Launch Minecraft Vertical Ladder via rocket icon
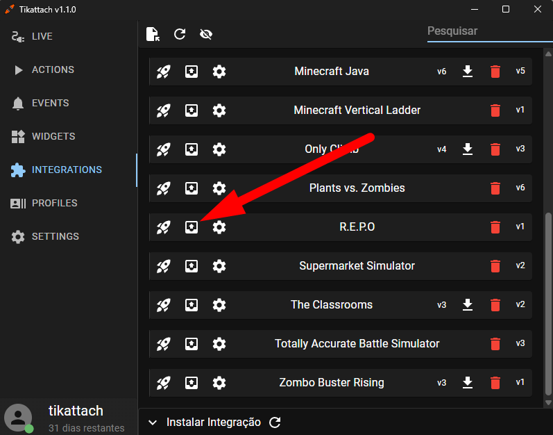Image resolution: width=553 pixels, height=435 pixels. coord(163,110)
